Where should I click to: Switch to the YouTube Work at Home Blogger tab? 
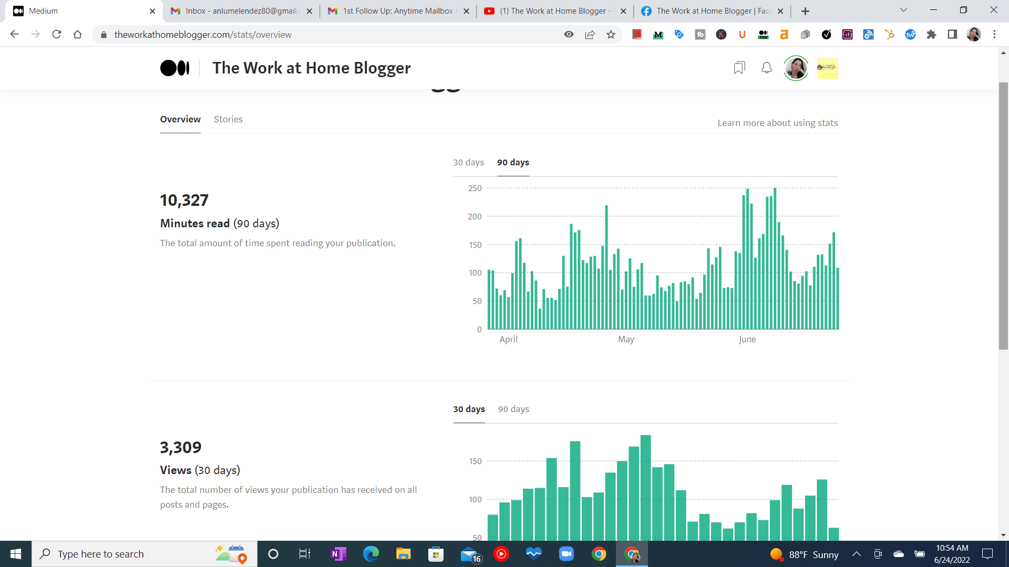click(x=554, y=11)
